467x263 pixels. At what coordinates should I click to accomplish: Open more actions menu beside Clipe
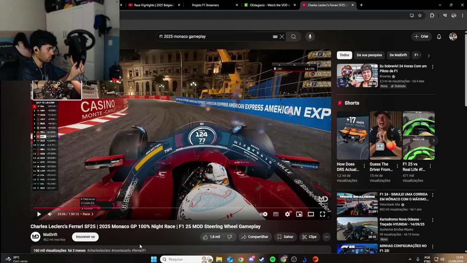coord(327,237)
